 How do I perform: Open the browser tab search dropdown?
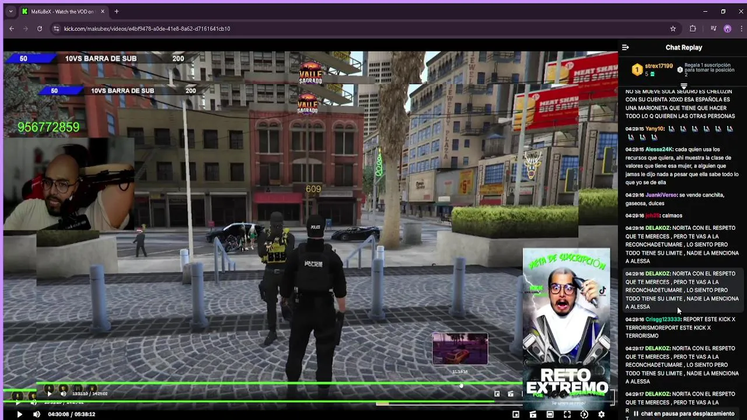click(11, 11)
